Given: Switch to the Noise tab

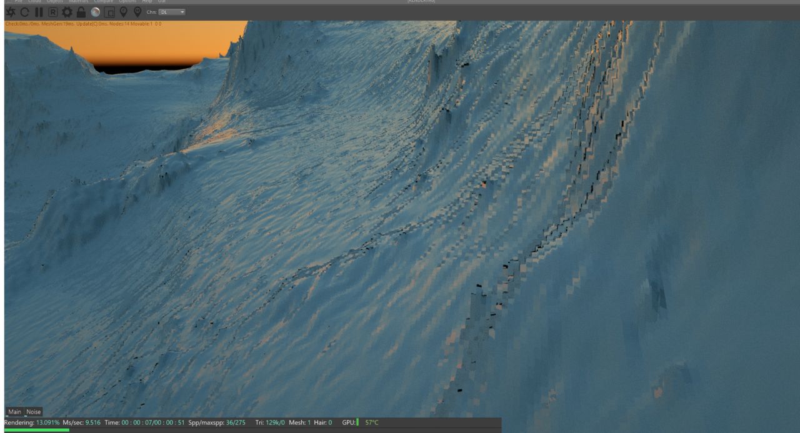Looking at the screenshot, I should (34, 412).
